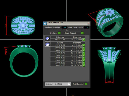Click the count cell showing 40

[72, 50]
